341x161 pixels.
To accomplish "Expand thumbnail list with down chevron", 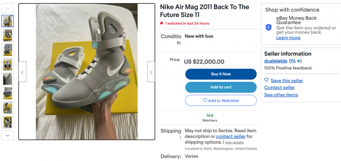I will click(8, 135).
